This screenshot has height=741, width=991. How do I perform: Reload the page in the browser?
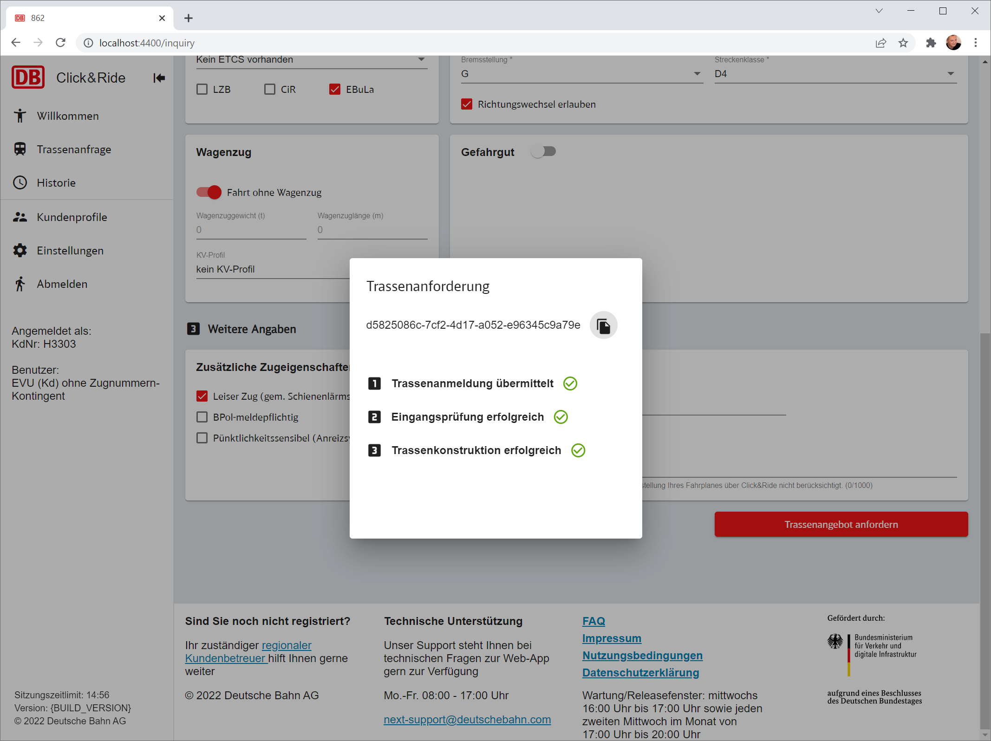coord(61,43)
